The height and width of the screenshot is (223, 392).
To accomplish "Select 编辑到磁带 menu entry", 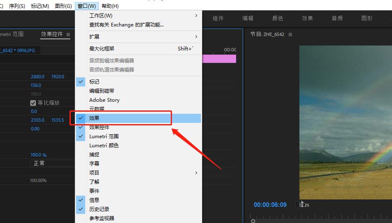I will [x=138, y=91].
